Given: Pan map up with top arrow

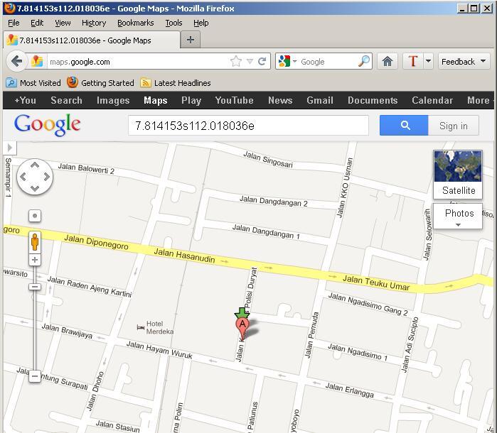Looking at the screenshot, I should [x=35, y=165].
